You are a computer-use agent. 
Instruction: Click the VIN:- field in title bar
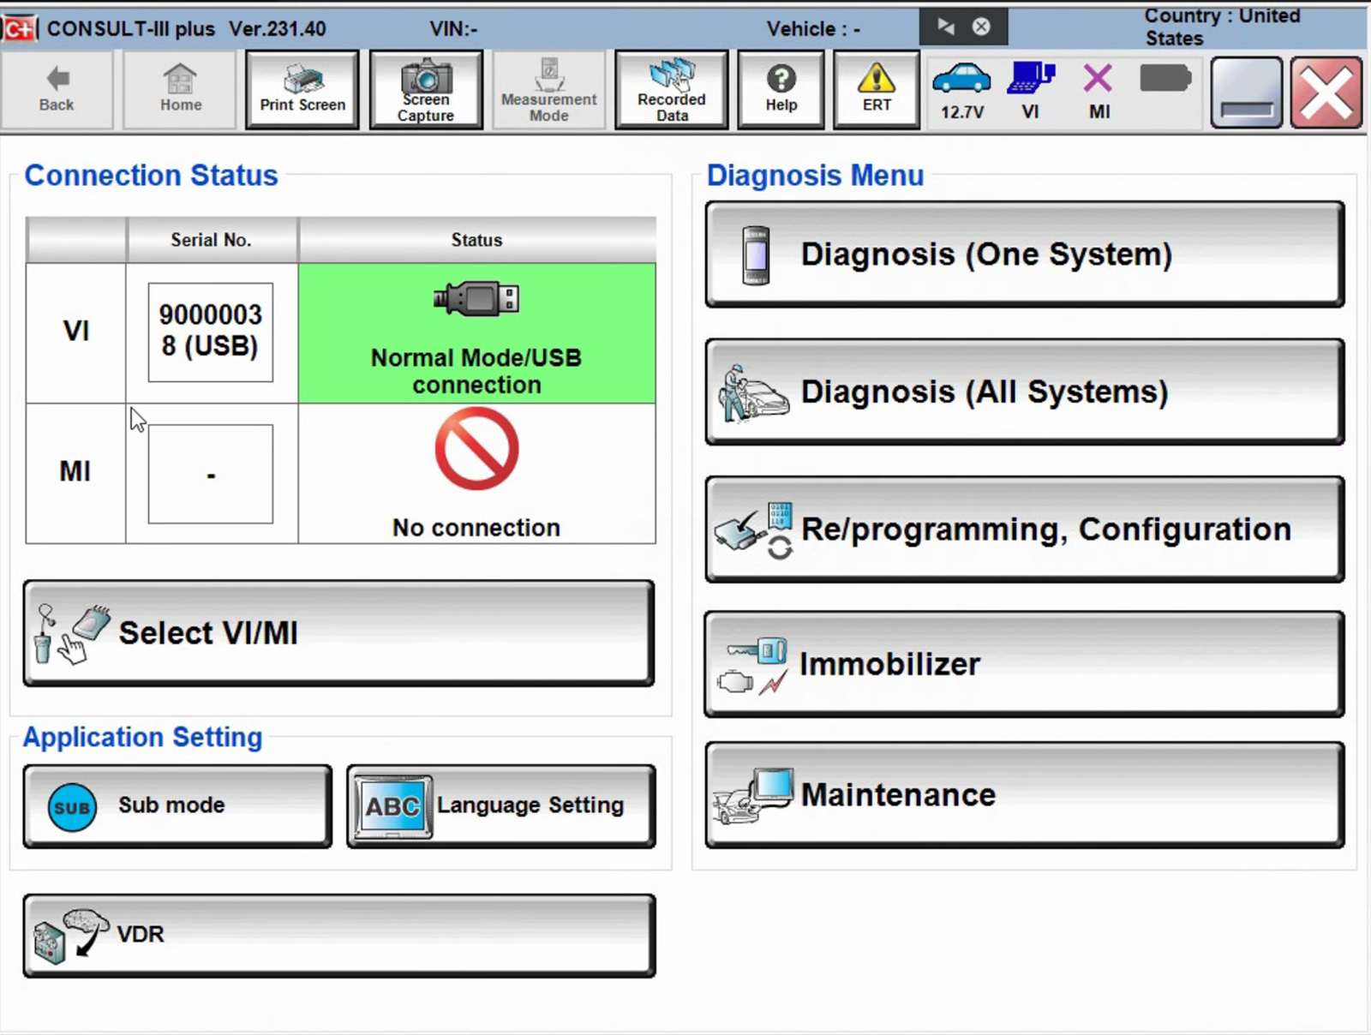click(453, 29)
